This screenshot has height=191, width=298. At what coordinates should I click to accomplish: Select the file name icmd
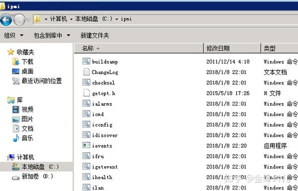pos(98,114)
